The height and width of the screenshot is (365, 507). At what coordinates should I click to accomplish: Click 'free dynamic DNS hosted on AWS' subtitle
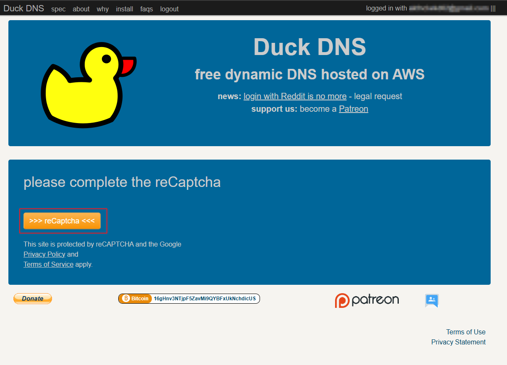tap(309, 74)
